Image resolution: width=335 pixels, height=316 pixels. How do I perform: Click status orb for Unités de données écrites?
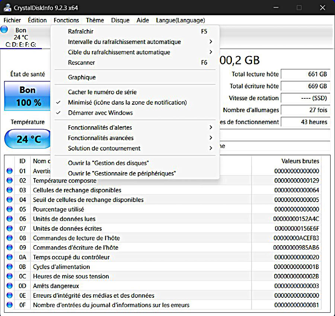click(x=10, y=228)
